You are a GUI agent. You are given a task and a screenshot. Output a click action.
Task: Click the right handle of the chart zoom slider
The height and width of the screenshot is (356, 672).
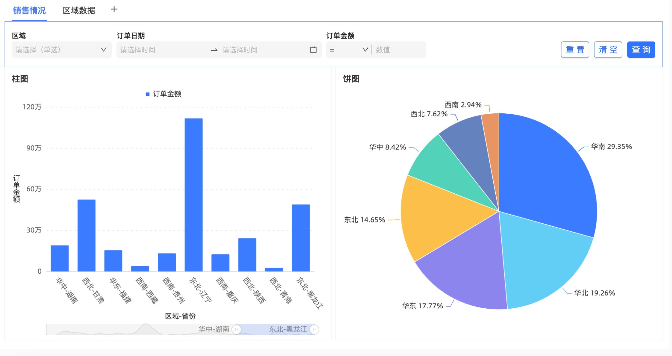(x=314, y=330)
